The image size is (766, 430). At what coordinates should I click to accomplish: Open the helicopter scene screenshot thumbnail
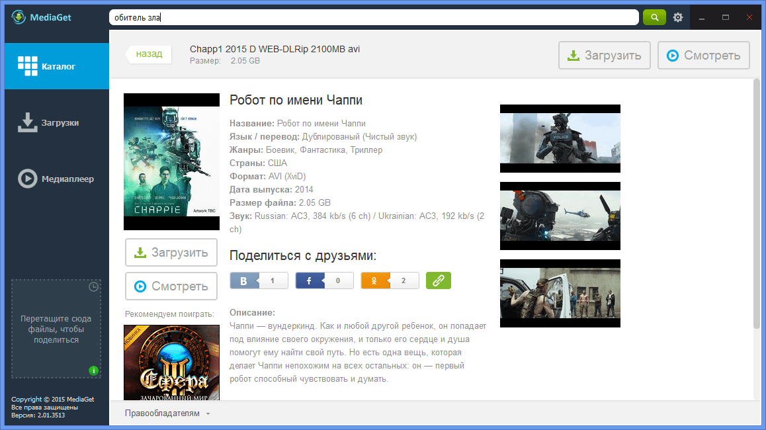pos(560,216)
